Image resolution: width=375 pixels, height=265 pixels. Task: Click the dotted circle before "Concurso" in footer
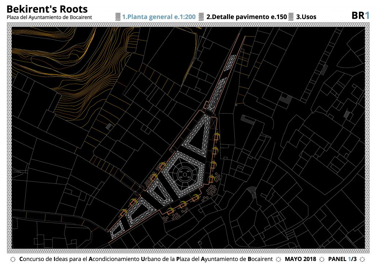pos(13,259)
